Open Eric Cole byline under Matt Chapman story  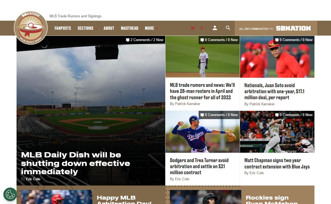pyautogui.click(x=257, y=173)
